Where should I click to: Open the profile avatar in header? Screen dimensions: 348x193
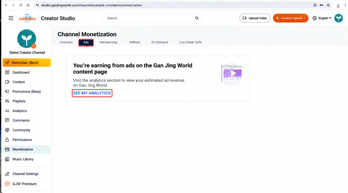338,18
